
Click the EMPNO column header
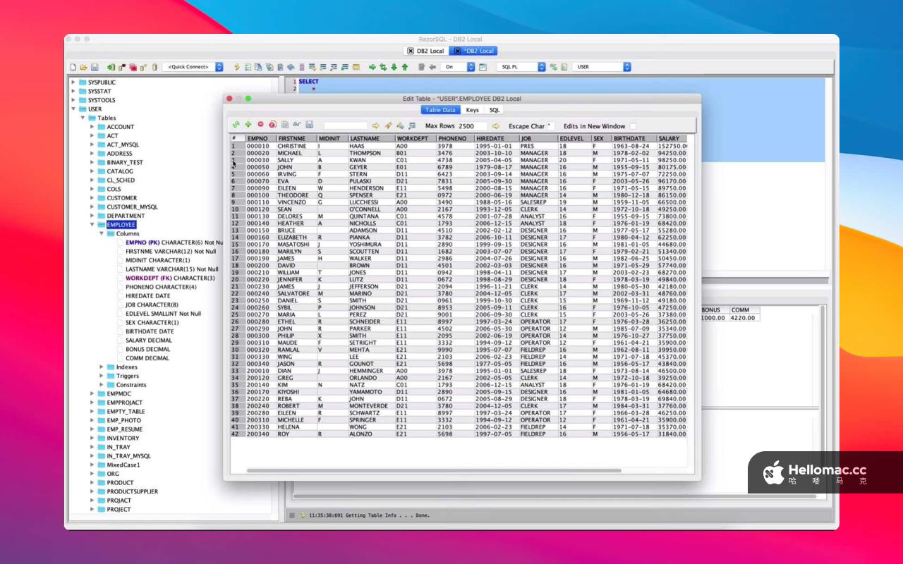click(260, 139)
